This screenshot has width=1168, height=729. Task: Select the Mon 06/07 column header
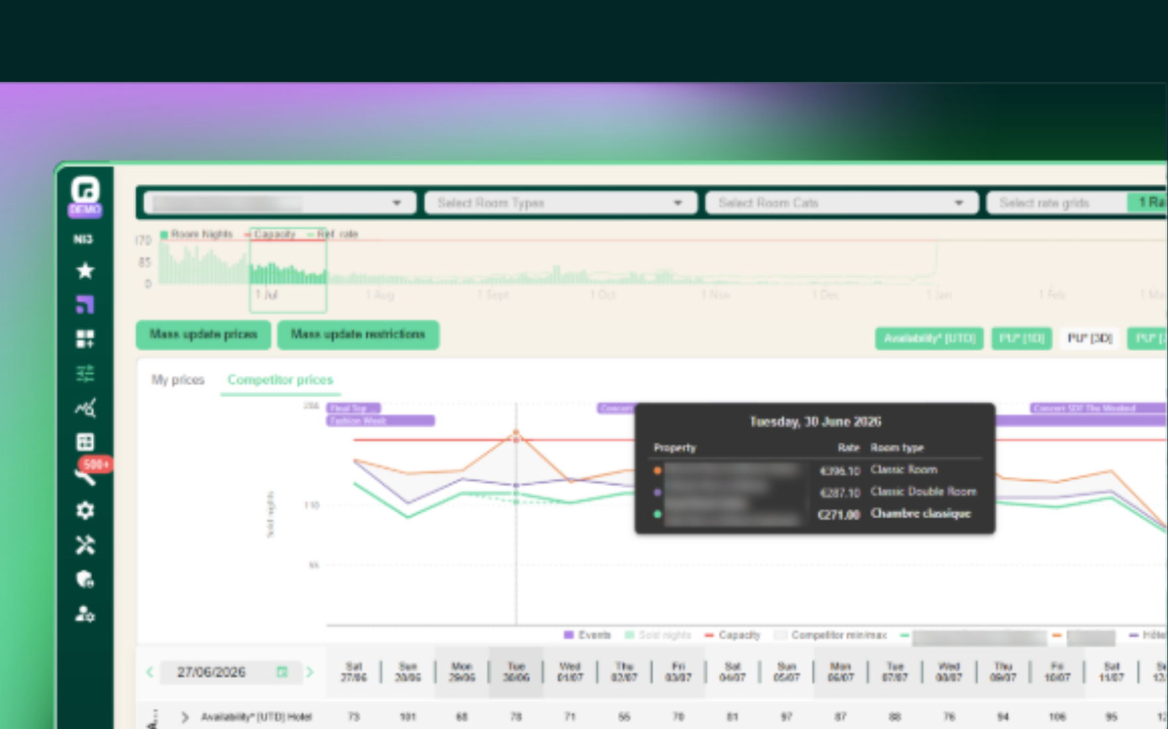click(841, 672)
